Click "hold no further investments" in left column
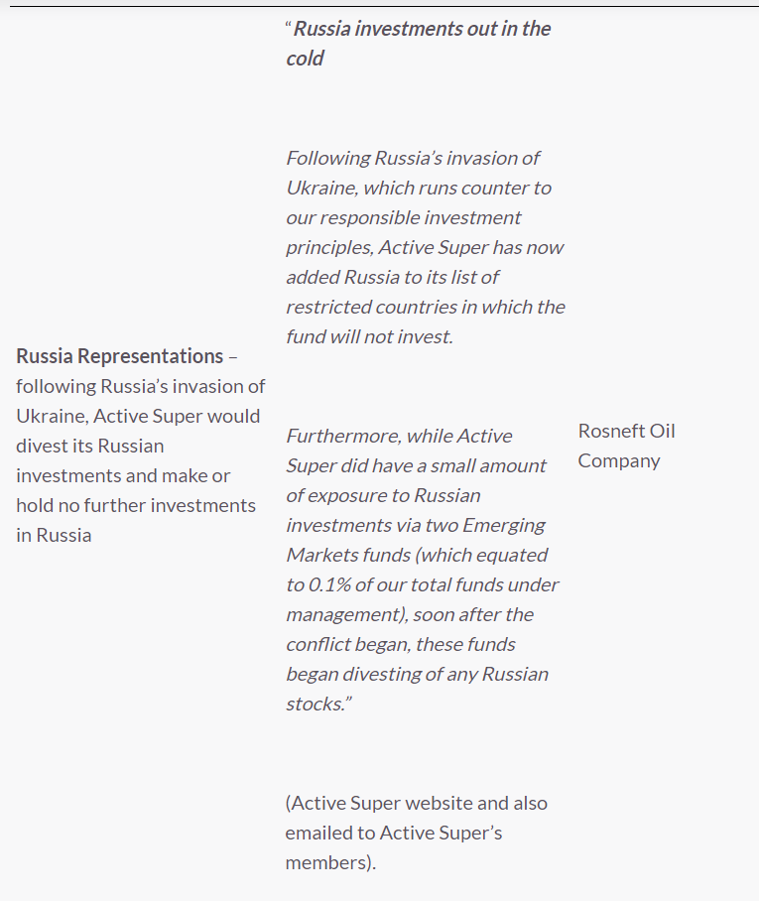The height and width of the screenshot is (901, 759). coord(136,505)
